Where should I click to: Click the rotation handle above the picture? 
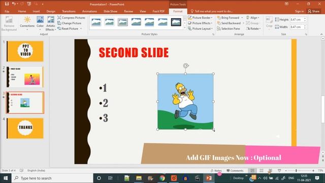pos(186,66)
